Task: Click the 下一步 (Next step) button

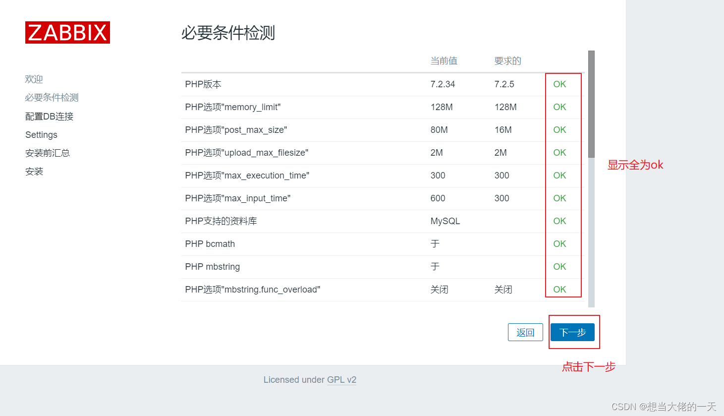Action: 572,332
